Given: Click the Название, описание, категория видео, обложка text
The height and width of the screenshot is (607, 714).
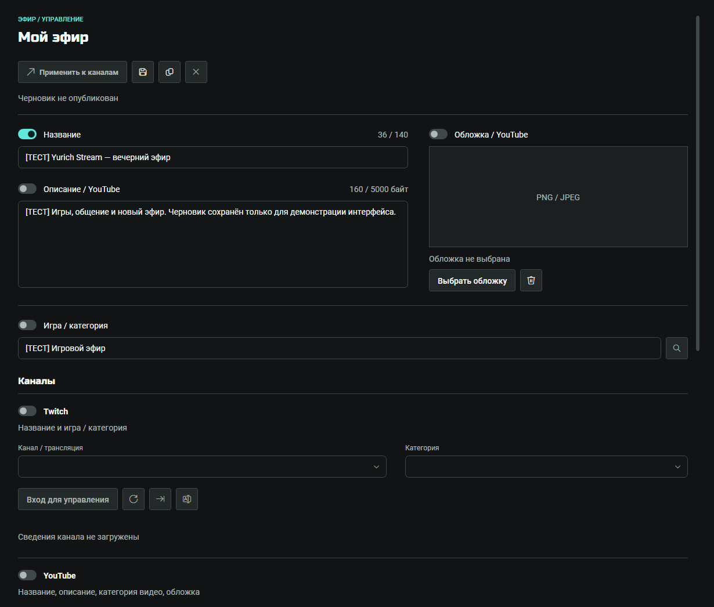Looking at the screenshot, I should pyautogui.click(x=109, y=592).
